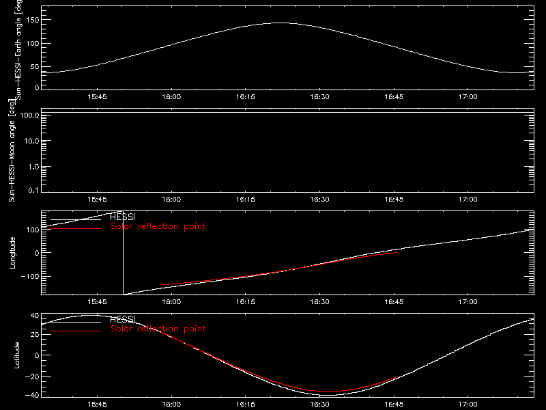Click the Sun-HESSI-Earth angle axis label
This screenshot has height=410, width=546.
[x=18, y=49]
